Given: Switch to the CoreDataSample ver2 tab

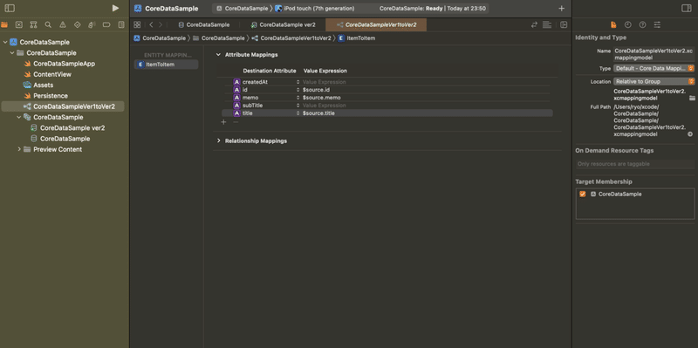Looking at the screenshot, I should [x=283, y=25].
